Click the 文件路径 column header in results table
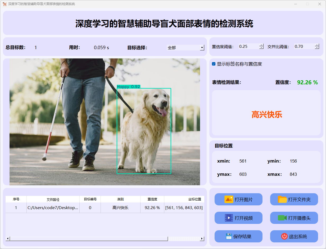 click(53, 199)
